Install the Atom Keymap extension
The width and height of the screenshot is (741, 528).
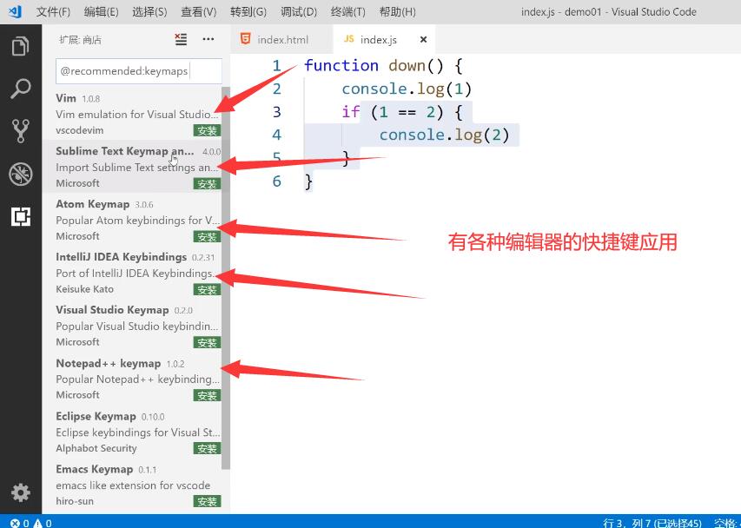(x=207, y=236)
